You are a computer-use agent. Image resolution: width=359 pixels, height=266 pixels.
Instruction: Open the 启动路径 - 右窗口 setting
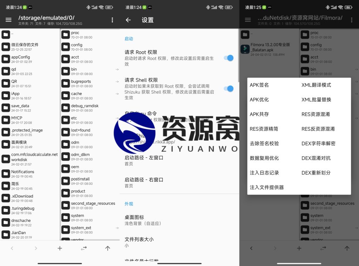[x=179, y=183]
